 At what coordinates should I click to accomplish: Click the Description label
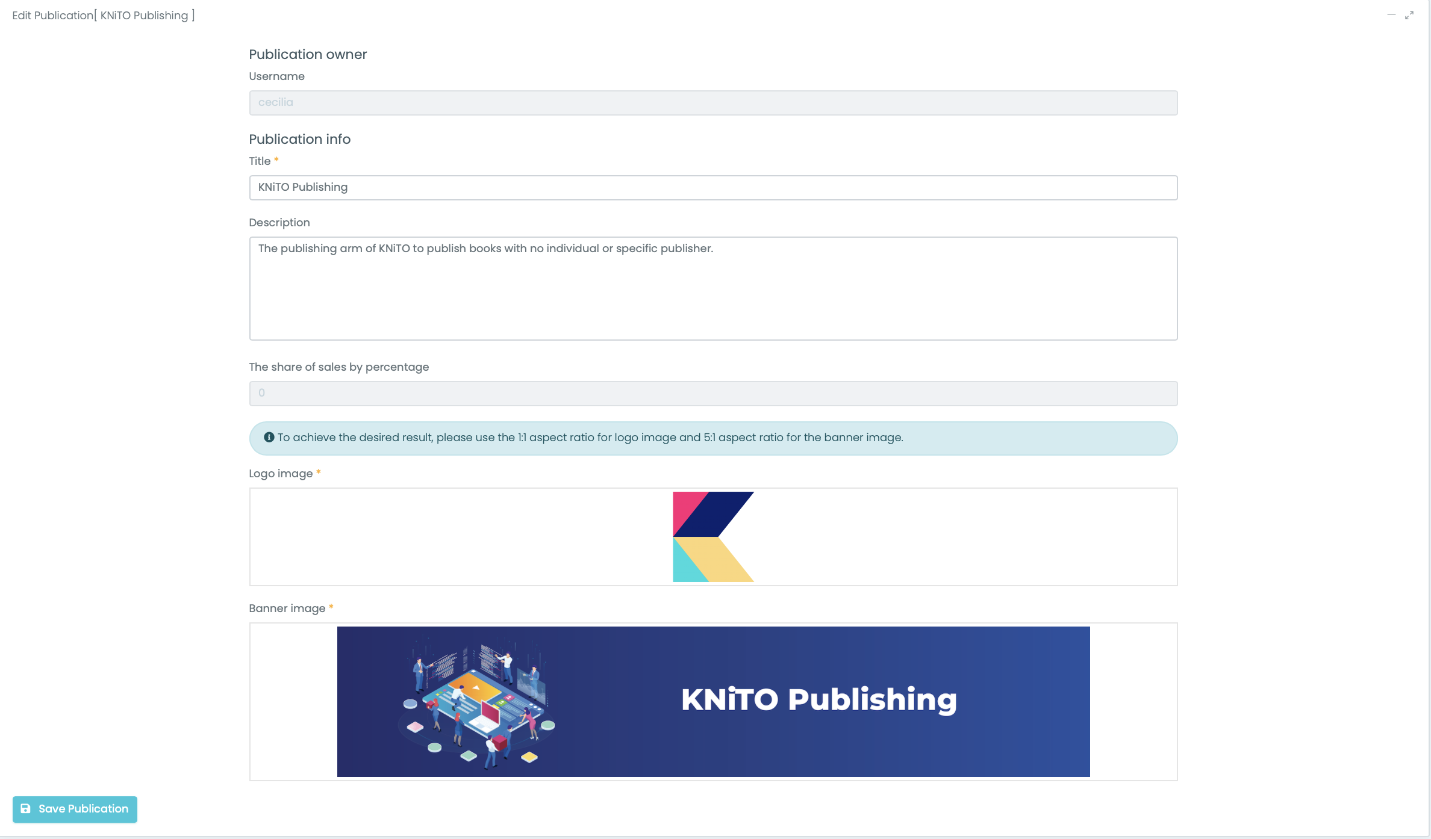tap(279, 223)
